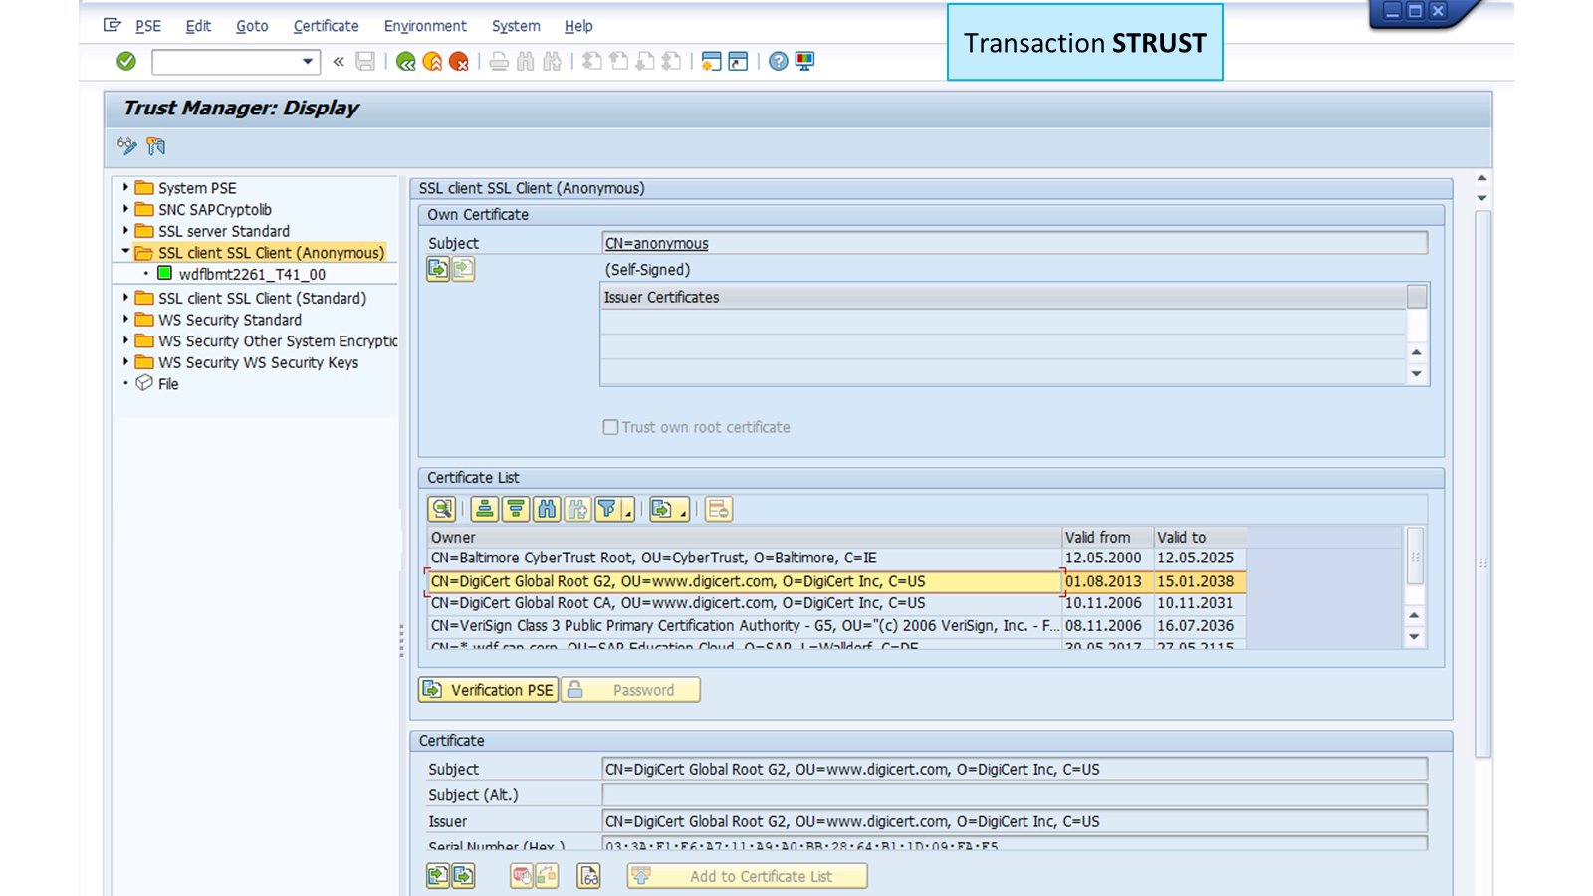The width and height of the screenshot is (1593, 896).
Task: Click the Create New Session icon
Action: tap(711, 61)
